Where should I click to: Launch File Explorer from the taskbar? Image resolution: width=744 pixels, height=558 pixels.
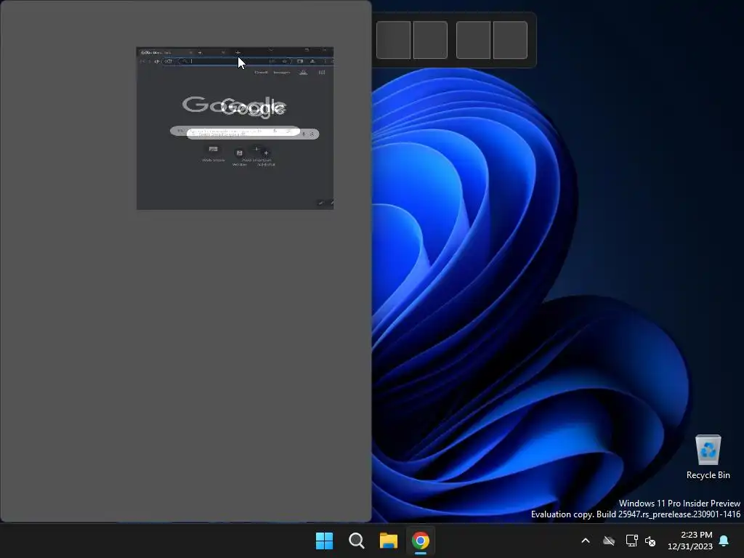[388, 541]
